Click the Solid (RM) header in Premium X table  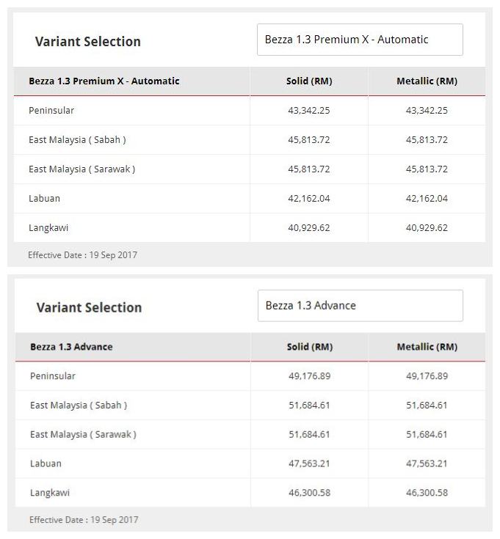tap(309, 81)
